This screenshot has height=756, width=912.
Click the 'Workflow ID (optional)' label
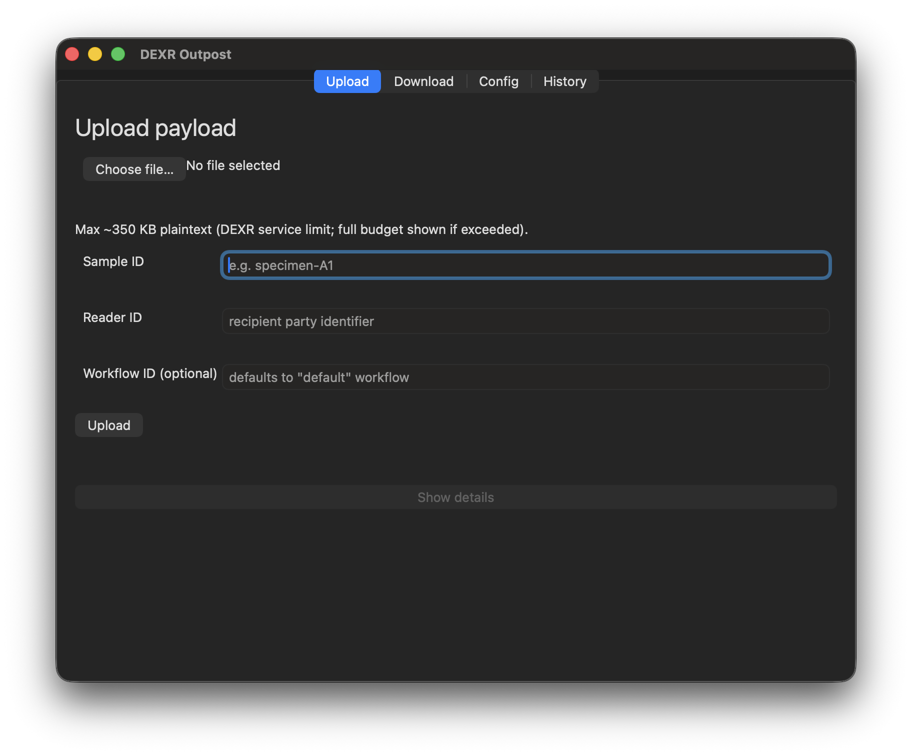coord(150,373)
